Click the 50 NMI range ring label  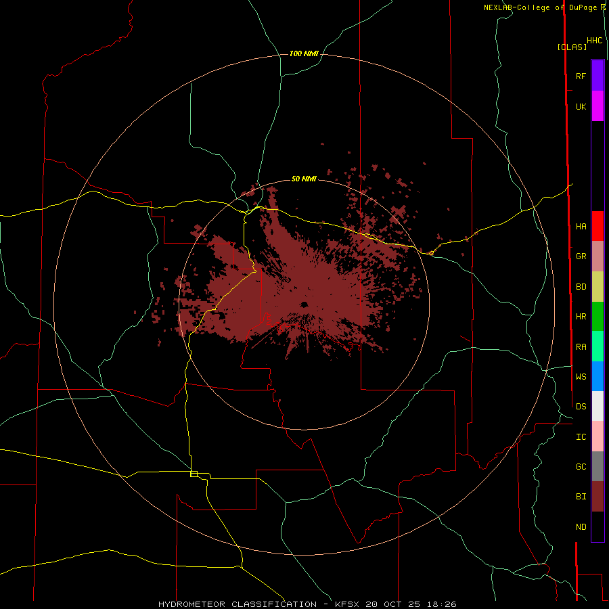[304, 179]
